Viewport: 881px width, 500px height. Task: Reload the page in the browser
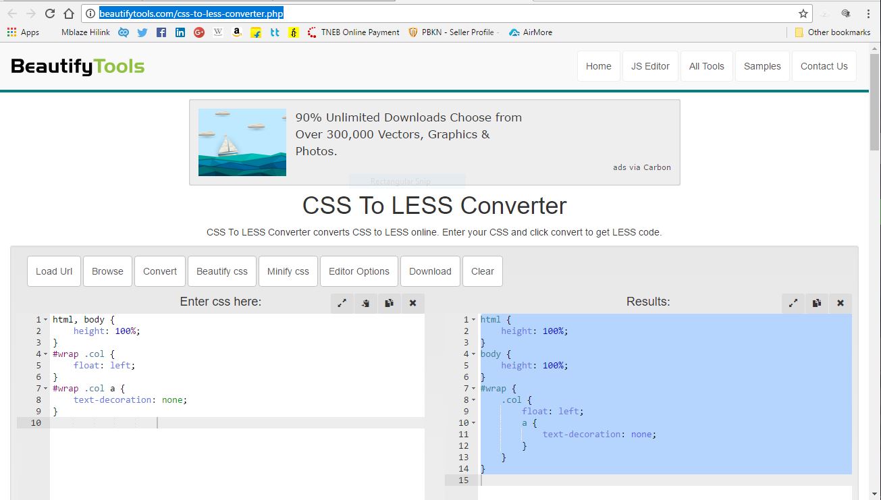pyautogui.click(x=50, y=13)
